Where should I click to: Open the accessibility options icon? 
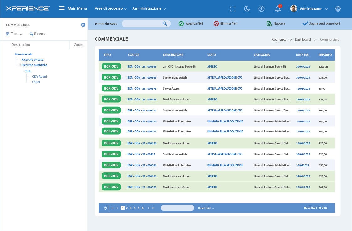(261, 9)
